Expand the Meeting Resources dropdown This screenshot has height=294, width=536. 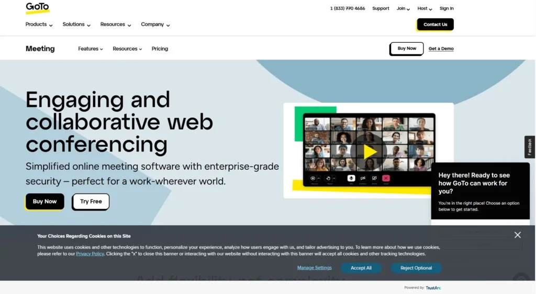(x=127, y=49)
